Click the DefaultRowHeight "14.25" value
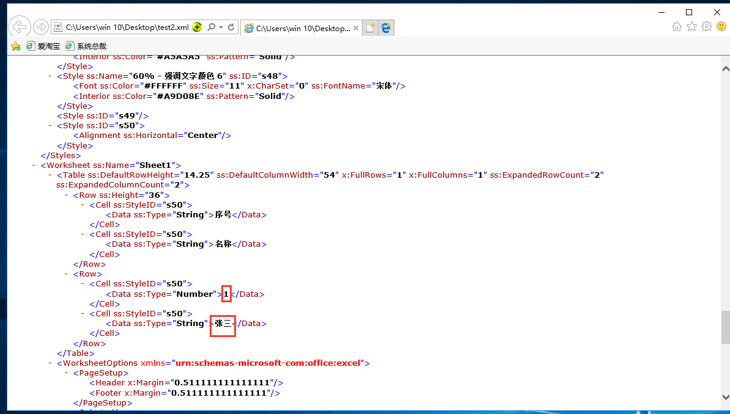This screenshot has width=730, height=414. pos(197,175)
